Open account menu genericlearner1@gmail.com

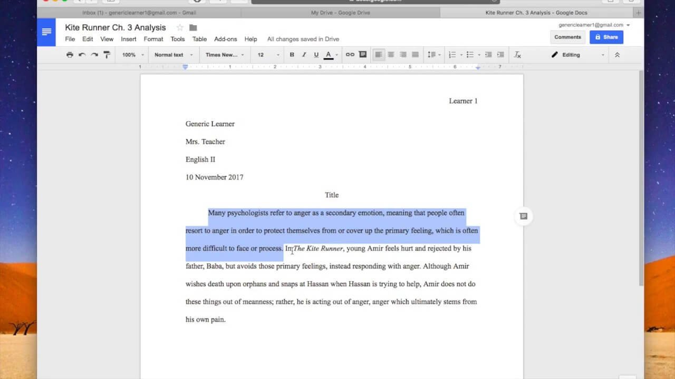point(594,25)
